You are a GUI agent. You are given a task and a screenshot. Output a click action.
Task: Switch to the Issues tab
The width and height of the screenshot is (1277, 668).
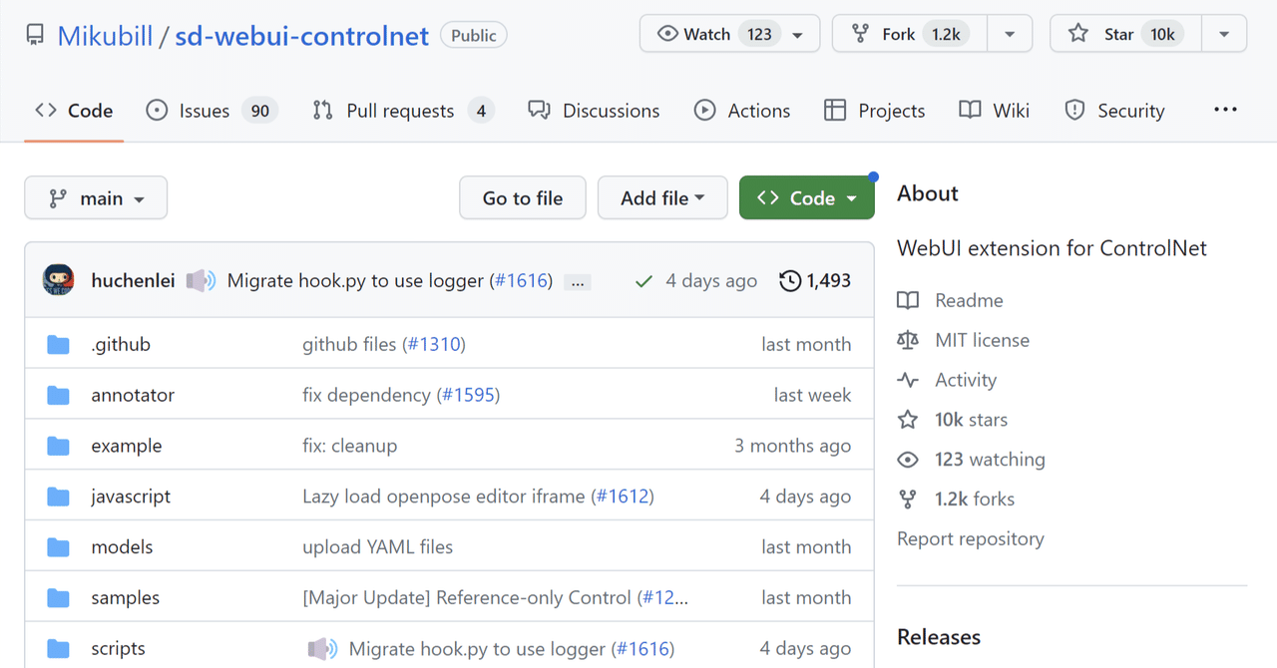pyautogui.click(x=211, y=110)
